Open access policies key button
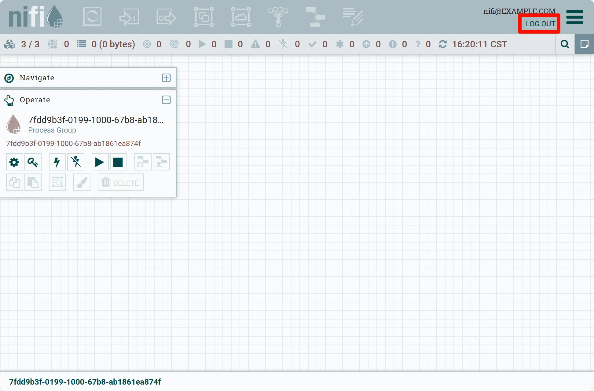The image size is (594, 391). (x=33, y=162)
